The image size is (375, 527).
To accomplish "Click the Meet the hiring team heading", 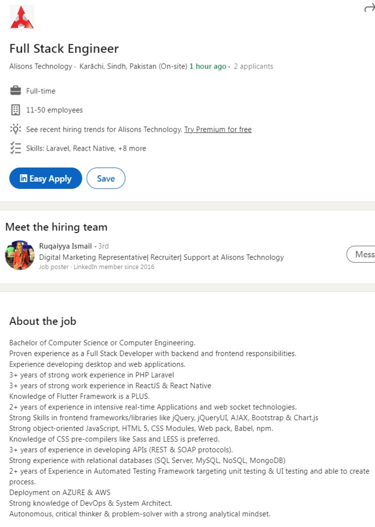I will click(x=56, y=227).
